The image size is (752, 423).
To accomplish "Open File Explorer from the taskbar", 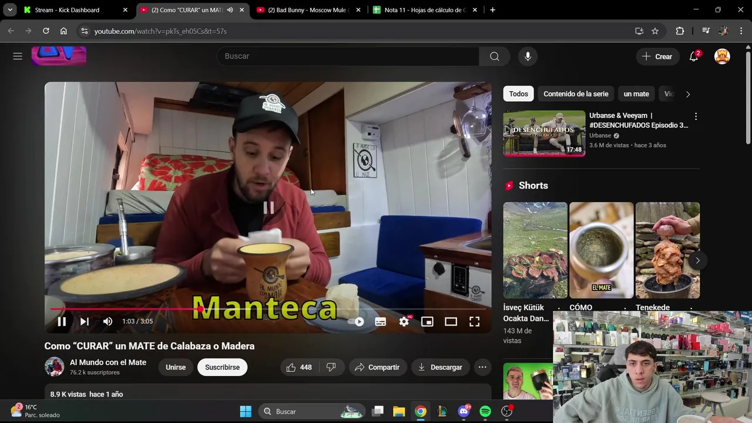I will (x=399, y=411).
